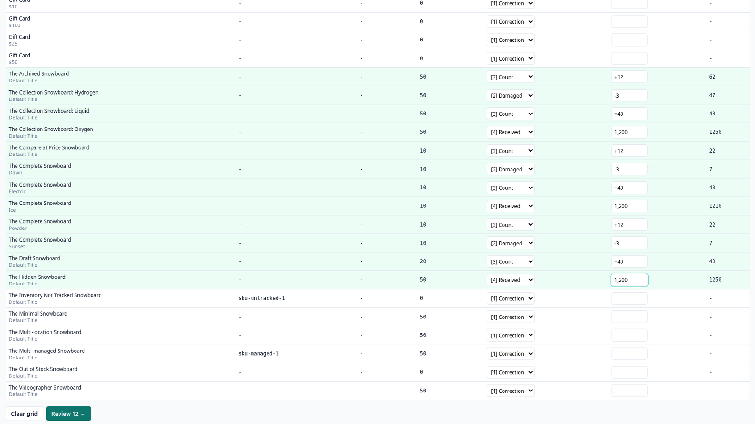Viewport: 755px width, 424px height.
Task: Open reason dropdown for Multi-managed Snowboard
Action: [x=511, y=354]
